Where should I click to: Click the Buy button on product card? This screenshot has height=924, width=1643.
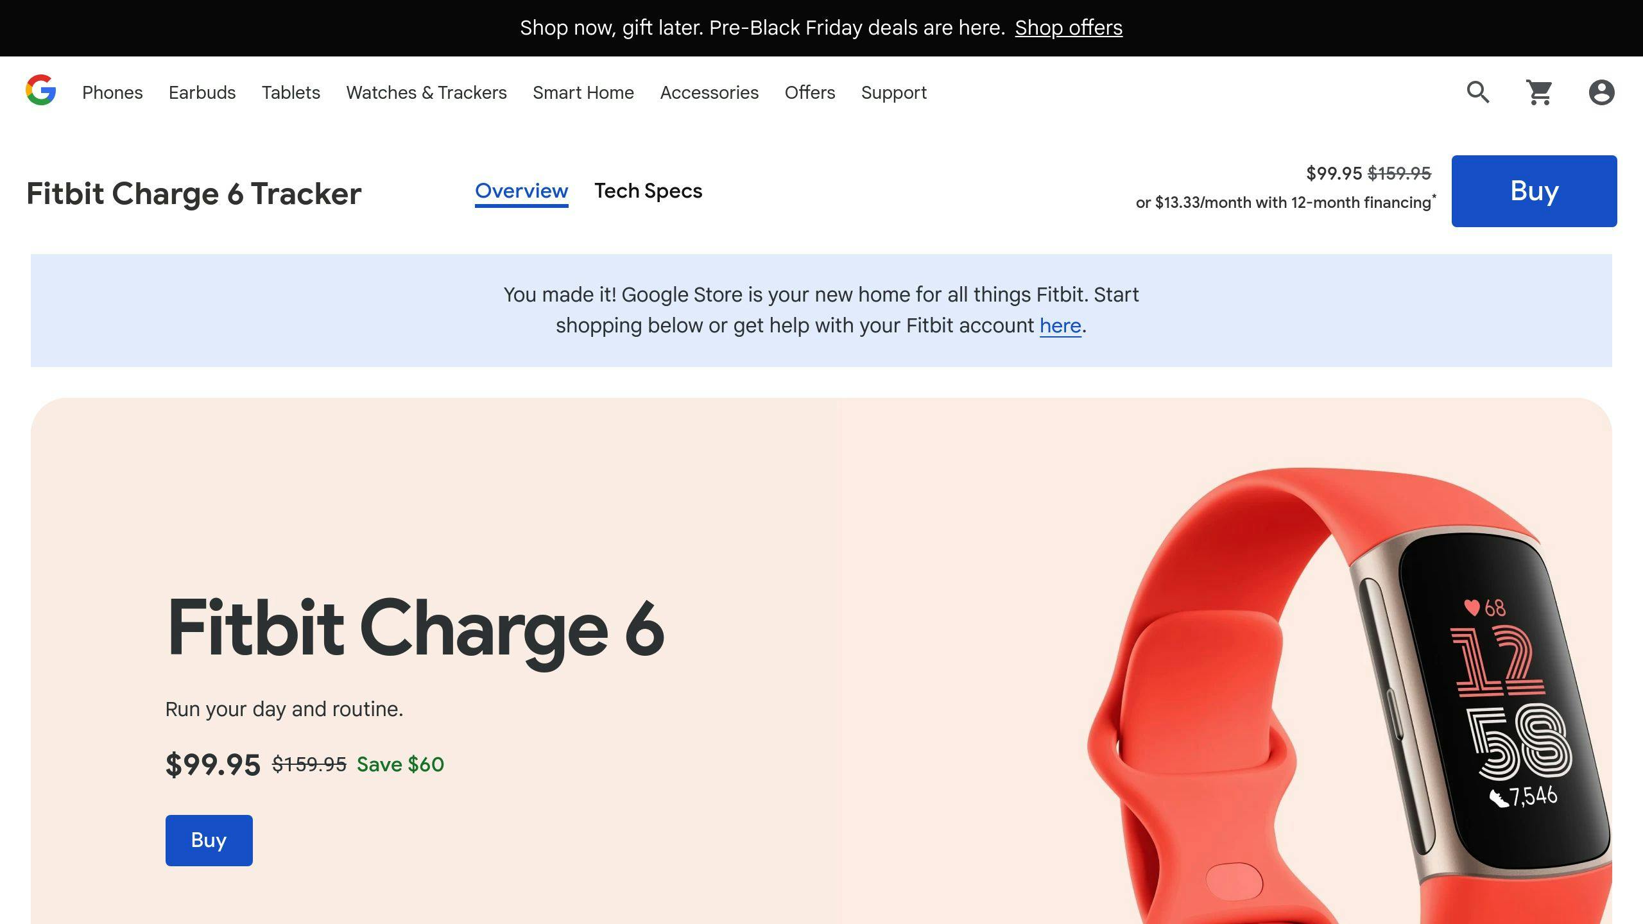click(209, 839)
